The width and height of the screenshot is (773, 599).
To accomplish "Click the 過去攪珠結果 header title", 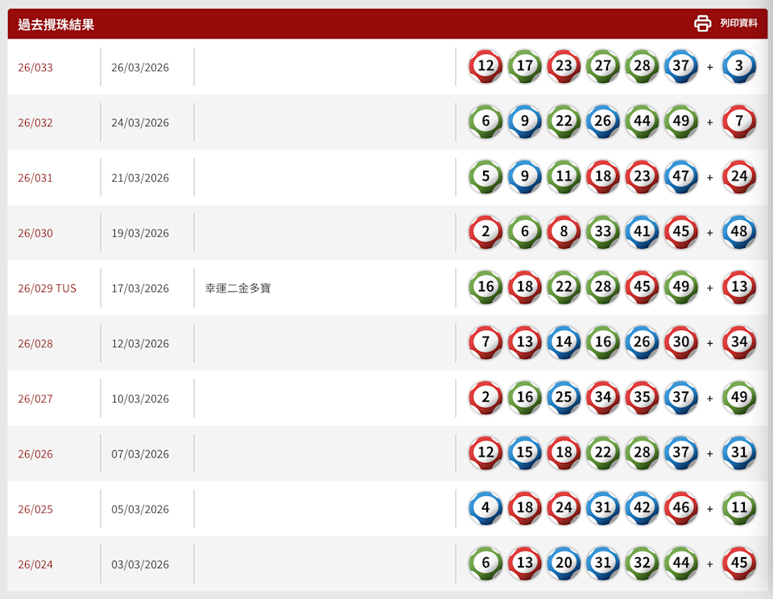I will 56,24.
